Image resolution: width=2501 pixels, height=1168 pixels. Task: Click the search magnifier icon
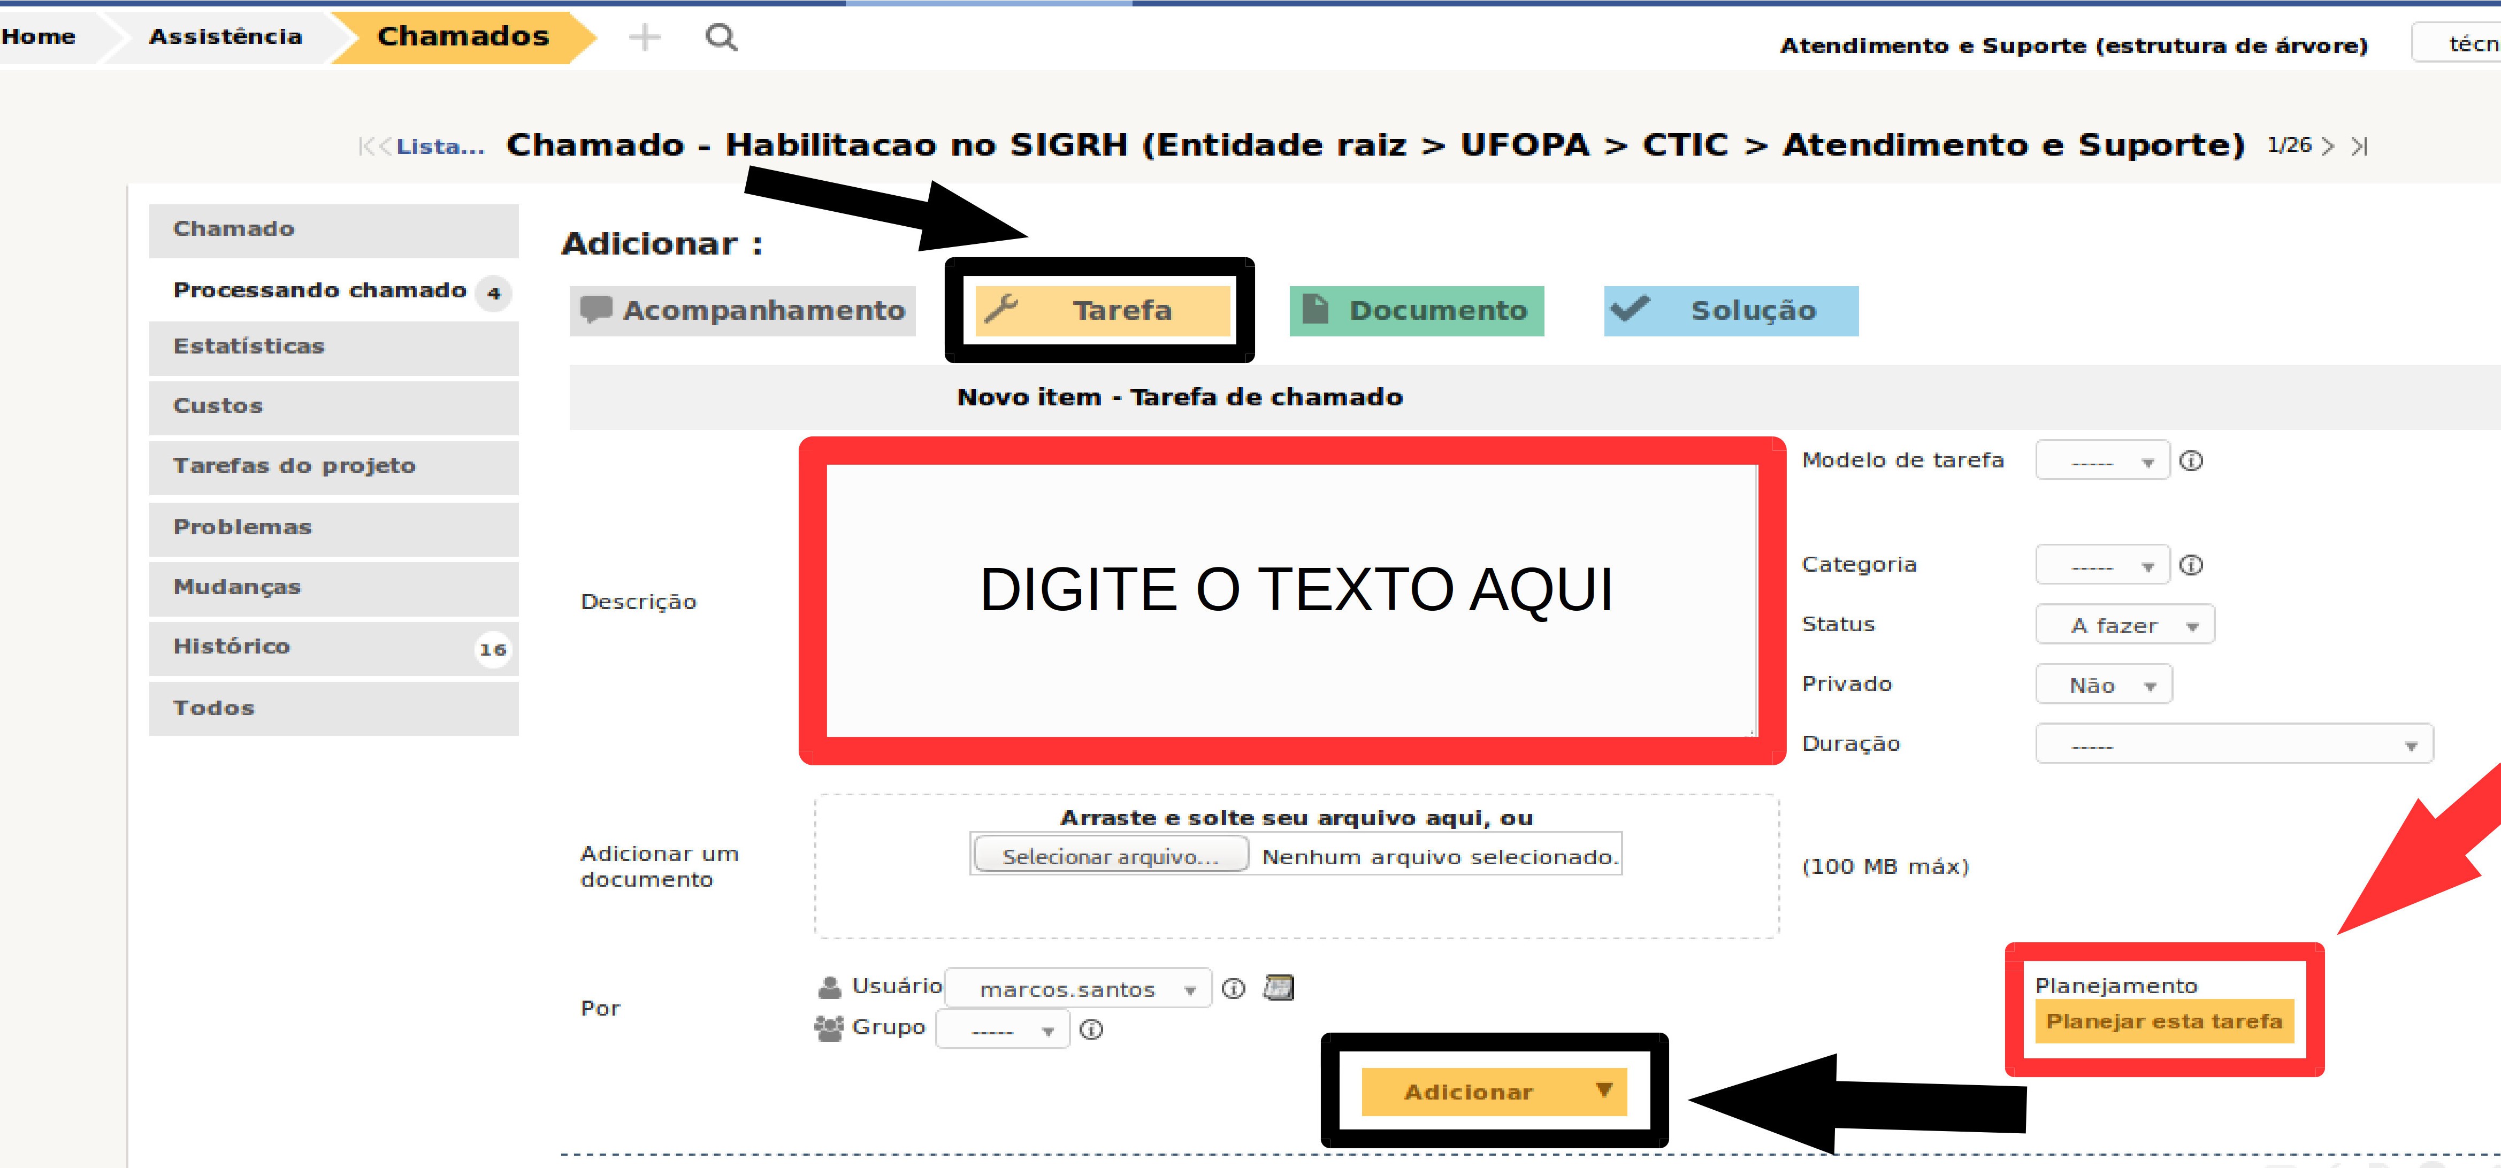coord(721,38)
